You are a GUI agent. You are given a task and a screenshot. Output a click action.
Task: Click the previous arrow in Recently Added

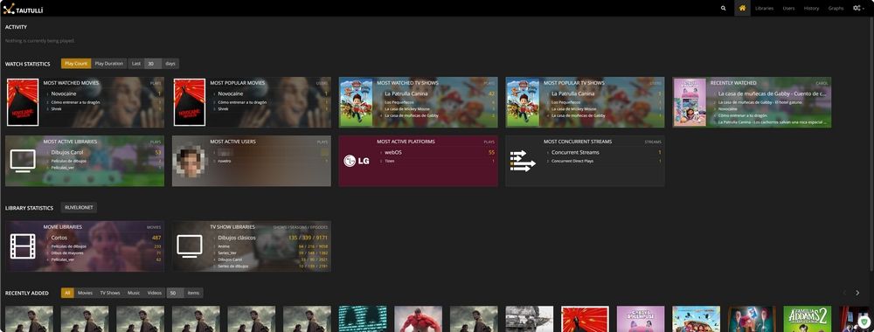click(844, 293)
